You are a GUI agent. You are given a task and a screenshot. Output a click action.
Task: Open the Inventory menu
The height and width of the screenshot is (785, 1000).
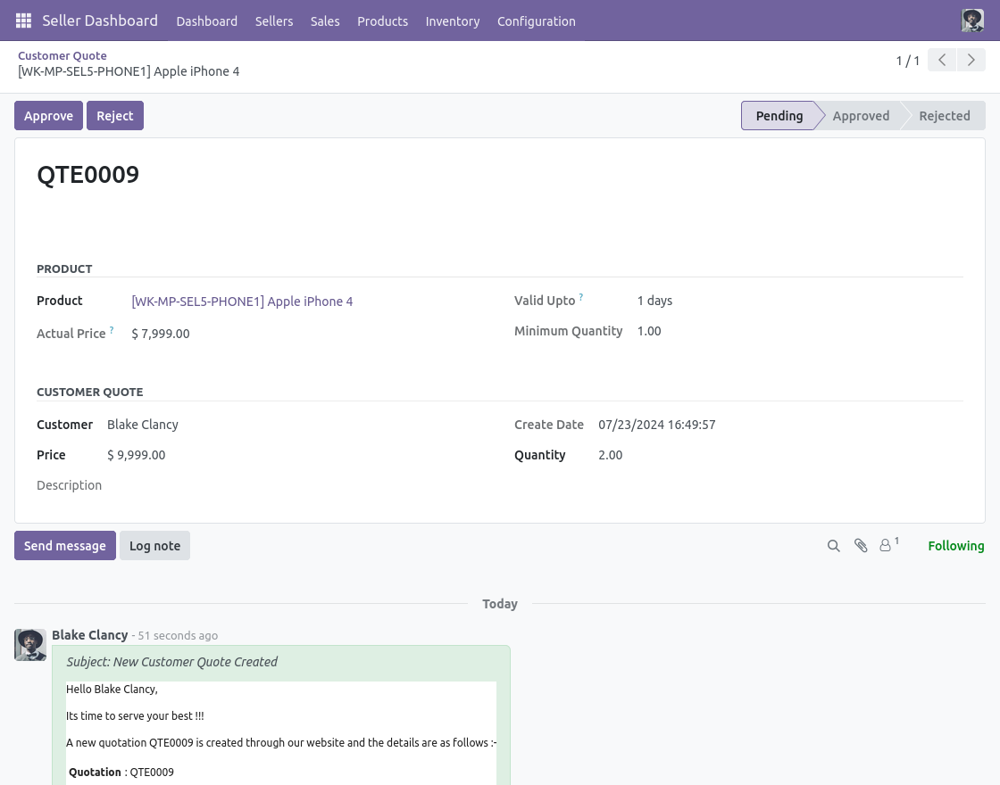click(453, 21)
